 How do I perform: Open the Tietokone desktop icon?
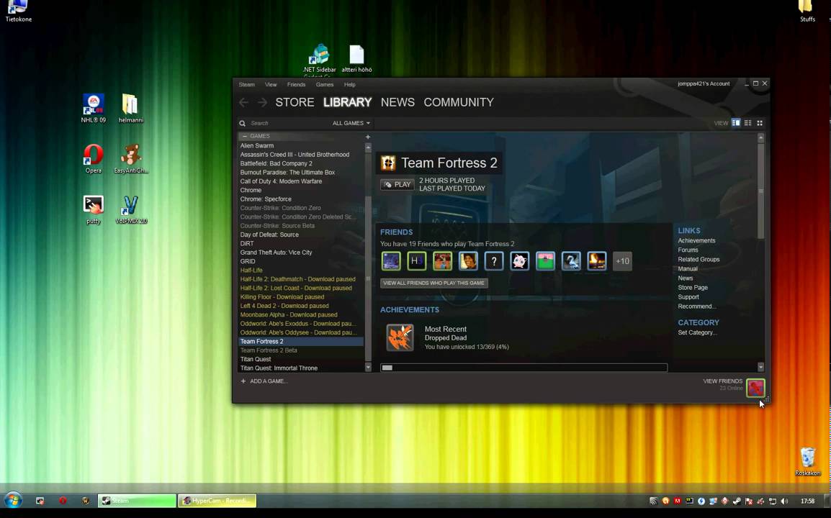coord(19,11)
